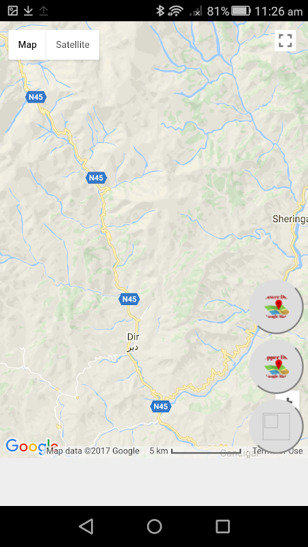Open the Lower Dir Google Map button
Viewport: 308px width, 547px height.
(276, 307)
